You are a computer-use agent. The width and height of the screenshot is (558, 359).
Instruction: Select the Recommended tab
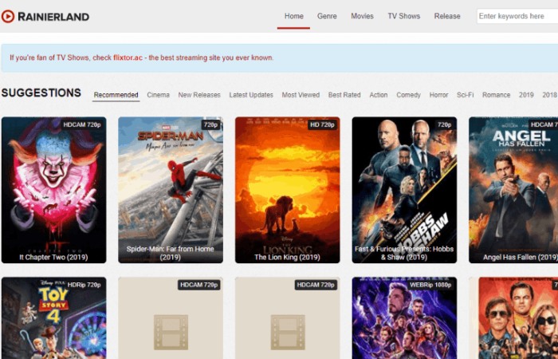(x=116, y=95)
